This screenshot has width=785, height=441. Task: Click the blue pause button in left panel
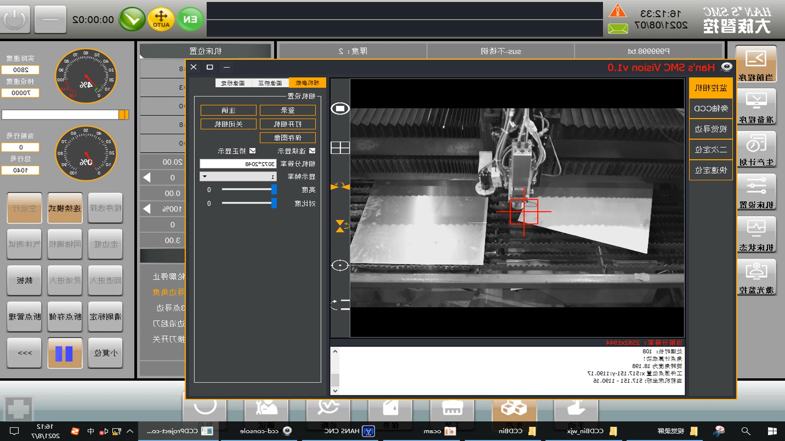pyautogui.click(x=65, y=353)
